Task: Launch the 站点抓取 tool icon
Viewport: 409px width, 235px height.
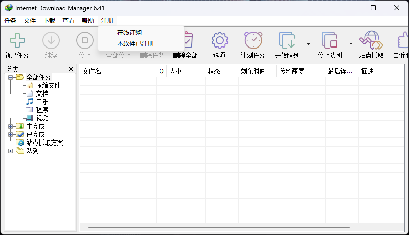Action: tap(371, 40)
